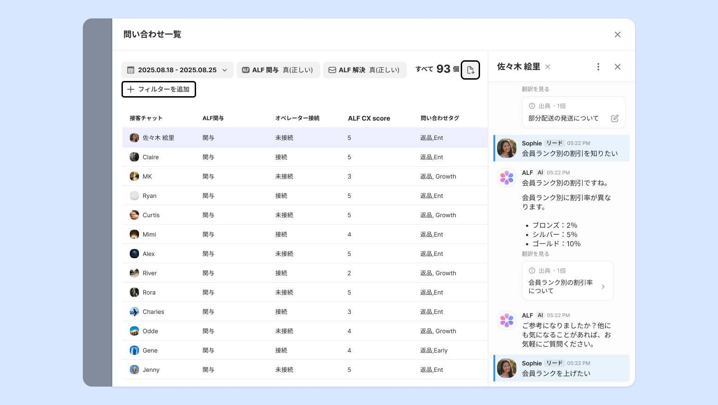Select the Jenny row name

151,370
